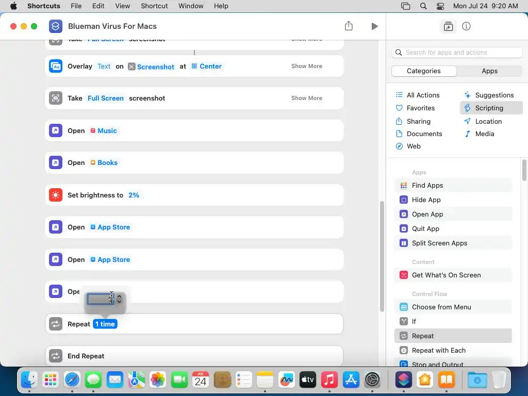Open Suggestions category
The image size is (528, 396).
(489, 95)
